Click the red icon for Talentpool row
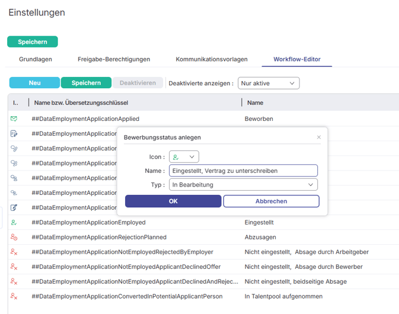The width and height of the screenshot is (399, 314). pyautogui.click(x=14, y=296)
